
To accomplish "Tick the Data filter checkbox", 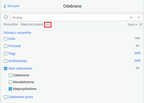I will tap(6, 39).
